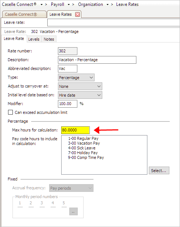Expand the Initial level date based on dropdown

click(80, 95)
